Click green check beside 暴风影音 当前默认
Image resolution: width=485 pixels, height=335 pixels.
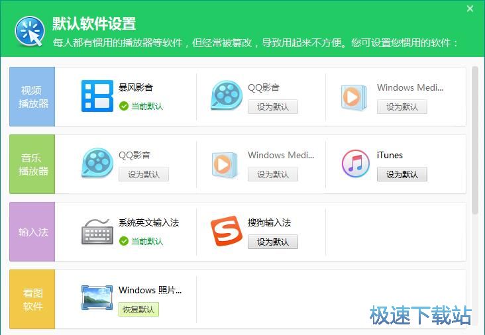(x=124, y=107)
